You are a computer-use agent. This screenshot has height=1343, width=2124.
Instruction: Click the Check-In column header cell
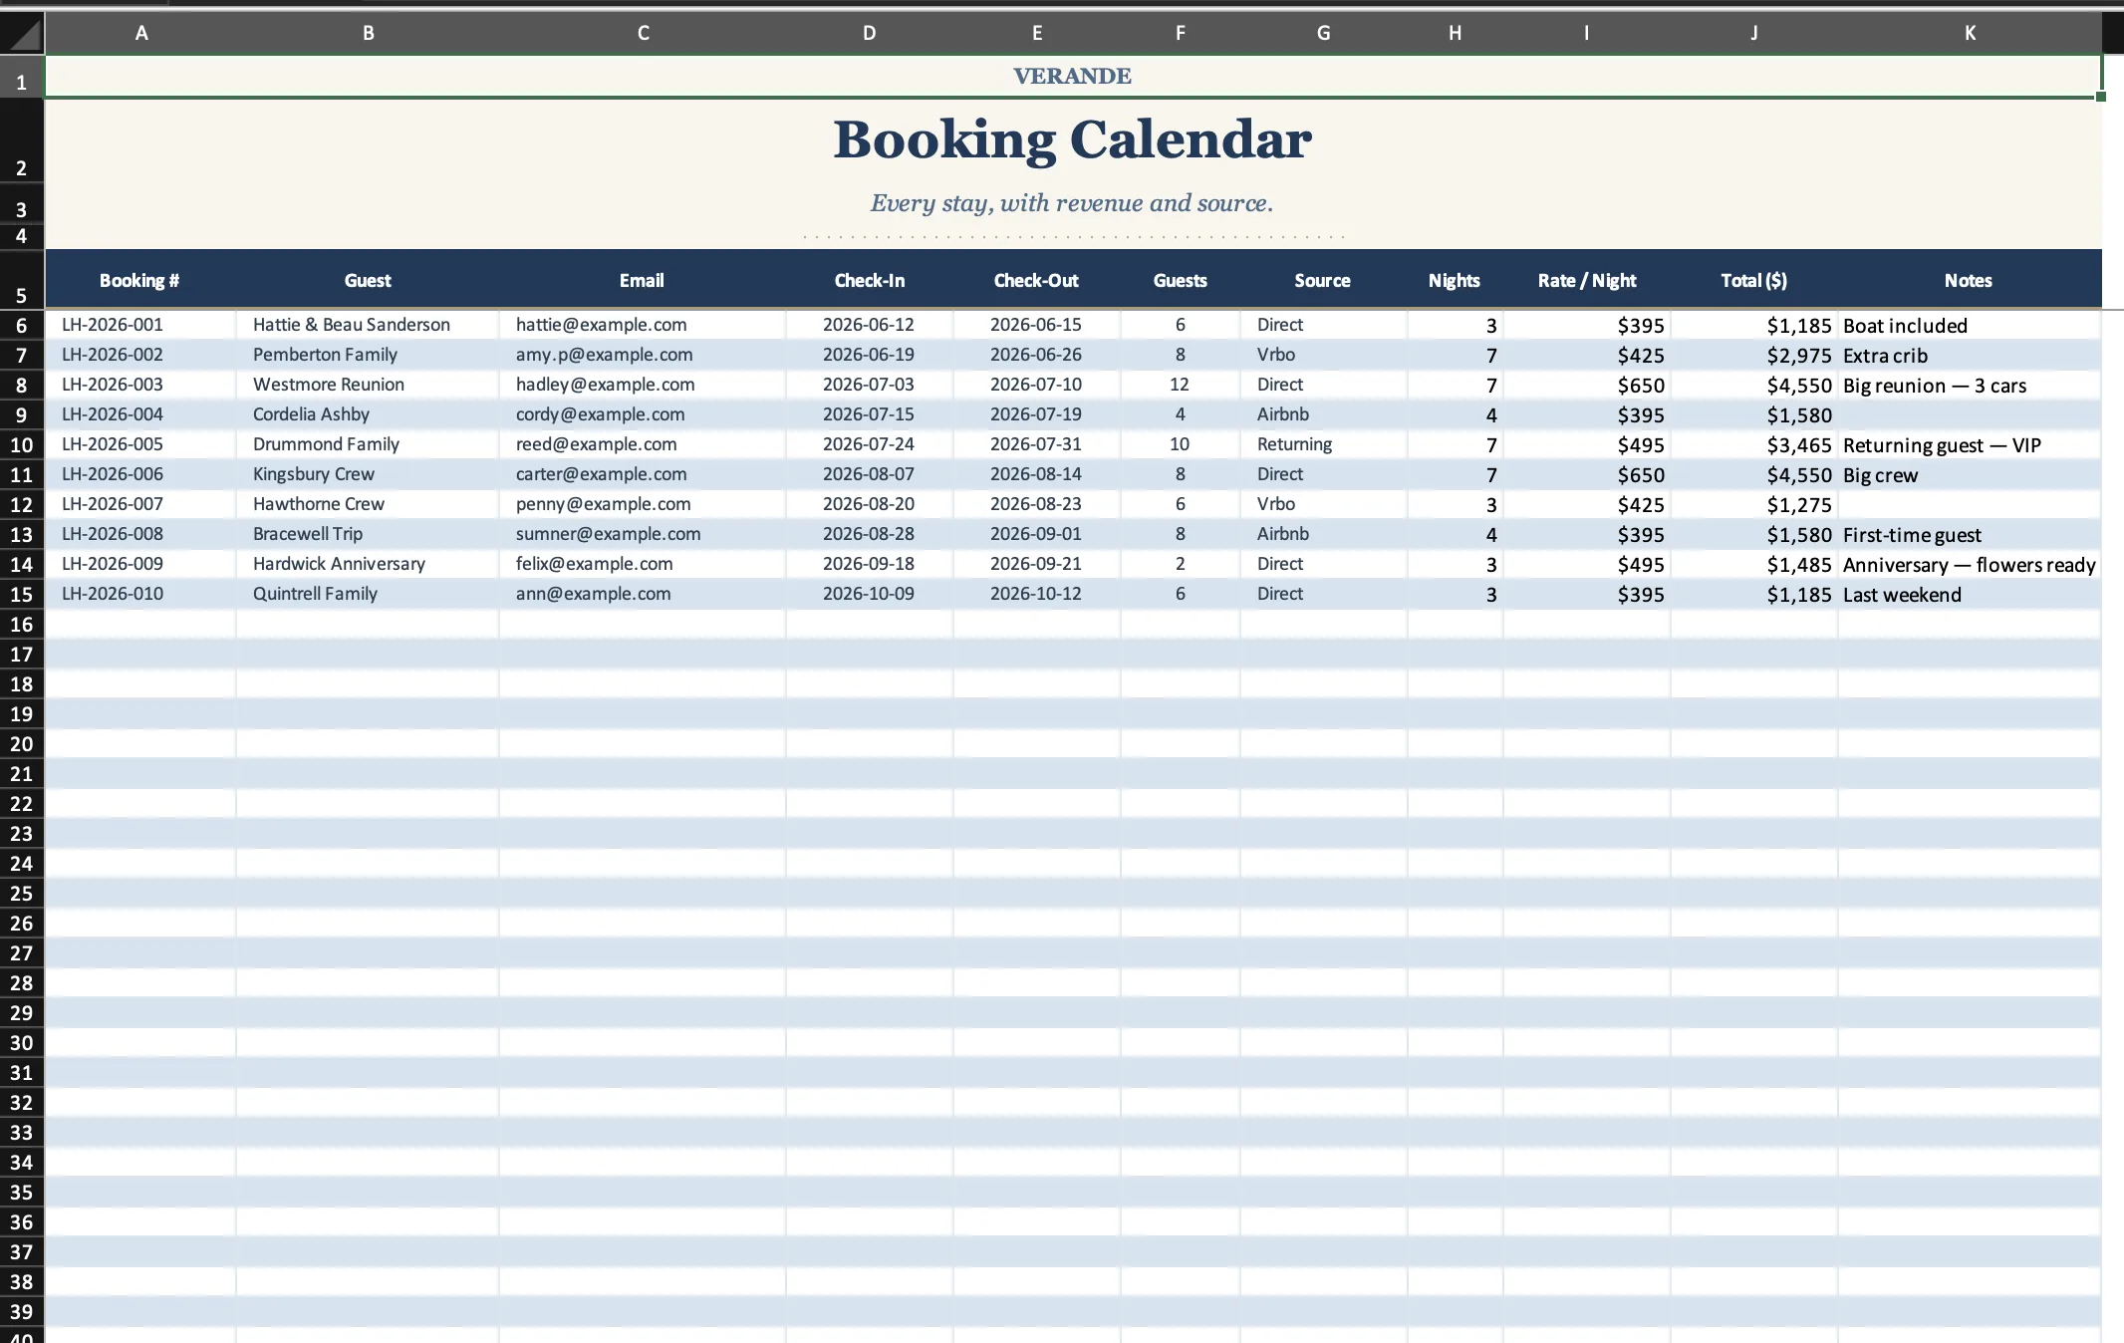[x=870, y=280]
